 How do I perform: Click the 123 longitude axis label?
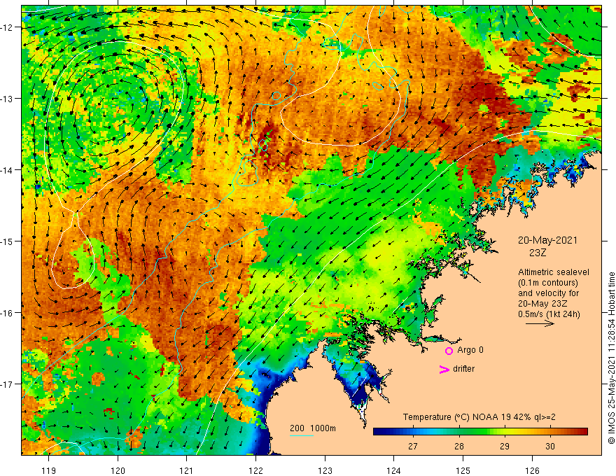325,470
